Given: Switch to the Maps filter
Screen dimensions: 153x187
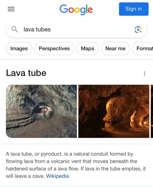Looking at the screenshot, I should tap(88, 48).
